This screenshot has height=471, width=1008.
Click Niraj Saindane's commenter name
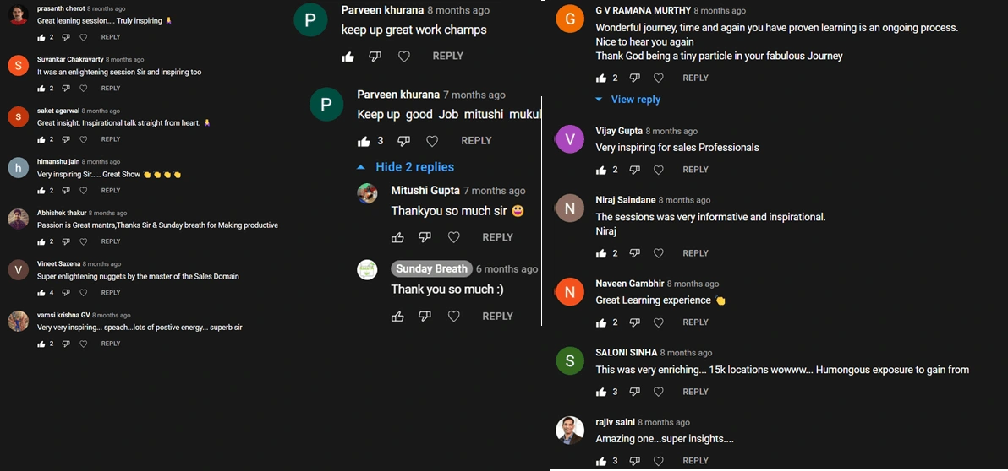tap(625, 200)
